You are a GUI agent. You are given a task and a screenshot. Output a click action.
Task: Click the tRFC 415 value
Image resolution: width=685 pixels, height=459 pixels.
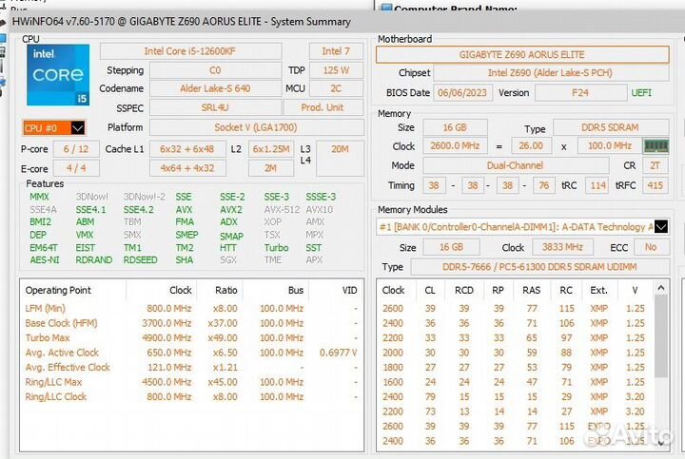pyautogui.click(x=655, y=185)
